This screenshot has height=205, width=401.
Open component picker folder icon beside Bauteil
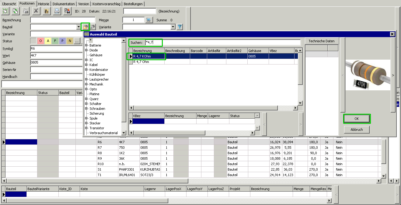point(85,27)
